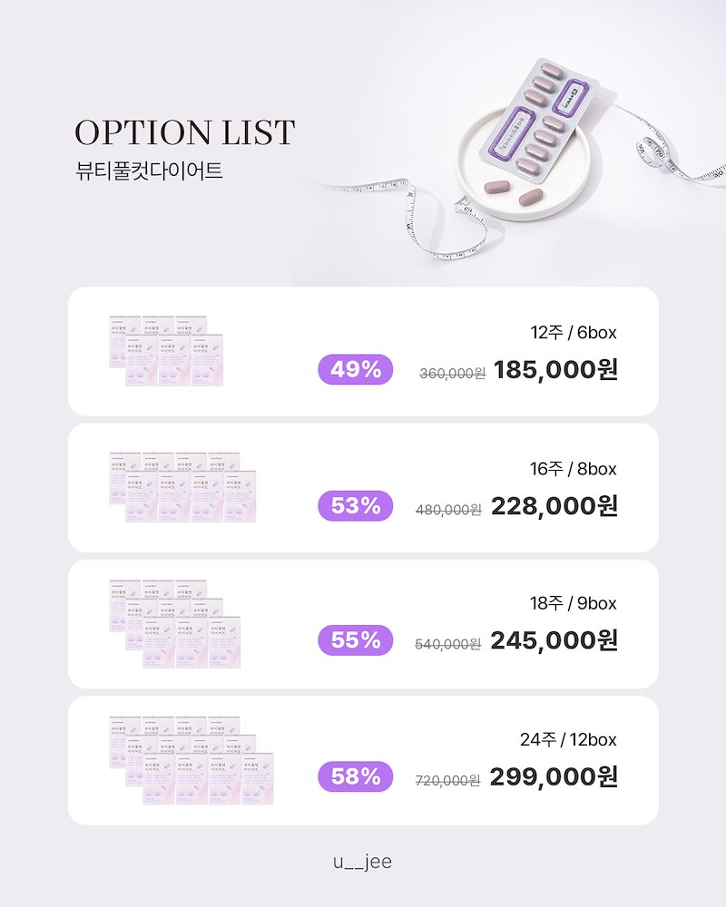Click the 16주 / 8box option label

(x=574, y=469)
